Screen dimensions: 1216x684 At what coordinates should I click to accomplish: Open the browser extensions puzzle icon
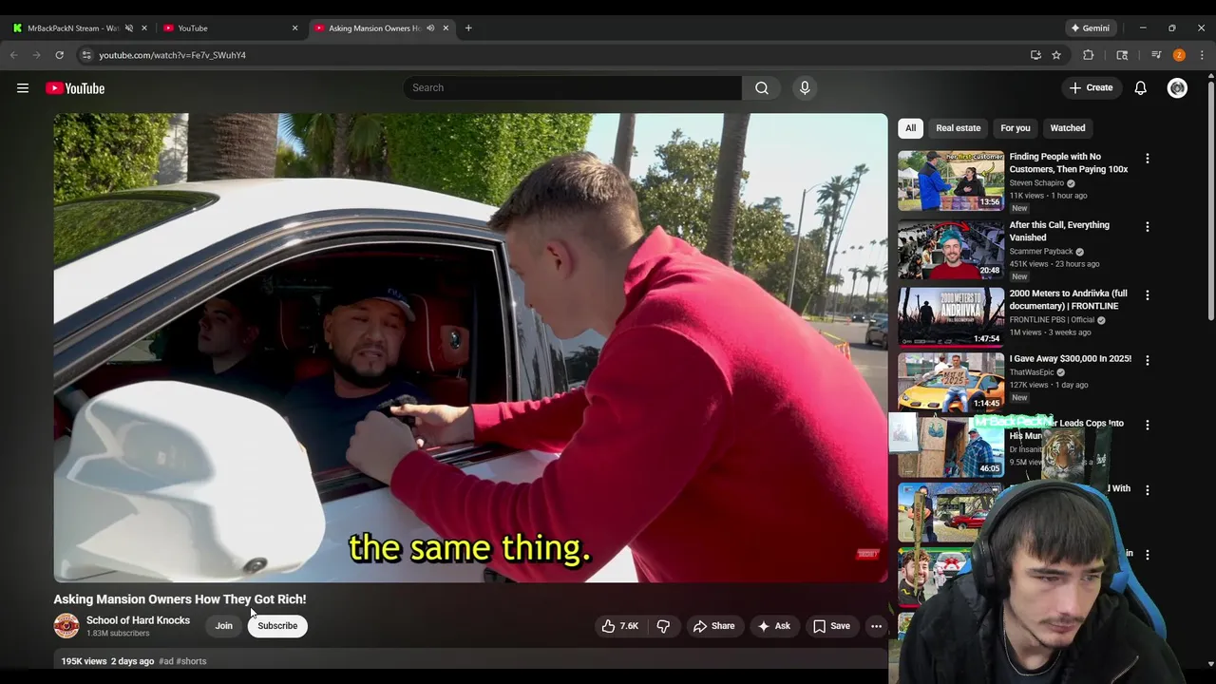tap(1089, 55)
